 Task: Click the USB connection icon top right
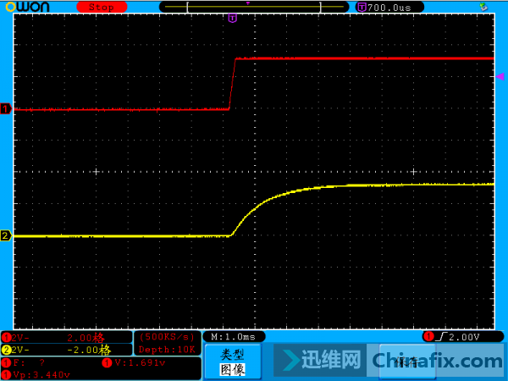(483, 7)
